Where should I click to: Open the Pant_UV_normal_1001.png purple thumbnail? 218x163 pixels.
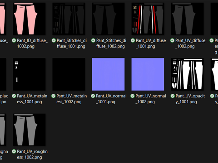[x=108, y=74]
